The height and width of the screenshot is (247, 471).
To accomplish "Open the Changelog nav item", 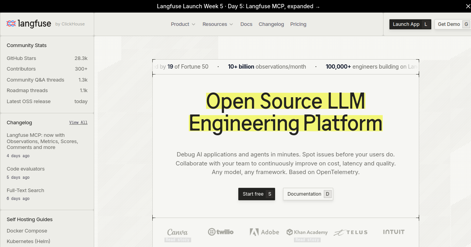I will tap(271, 24).
